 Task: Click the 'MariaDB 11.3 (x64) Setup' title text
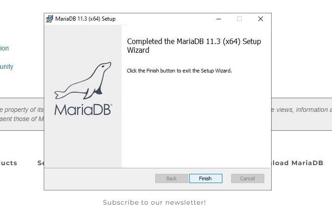85,19
